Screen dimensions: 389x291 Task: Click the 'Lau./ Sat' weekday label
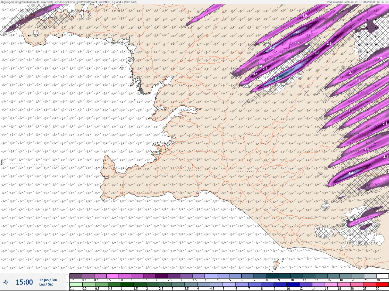pyautogui.click(x=46, y=284)
